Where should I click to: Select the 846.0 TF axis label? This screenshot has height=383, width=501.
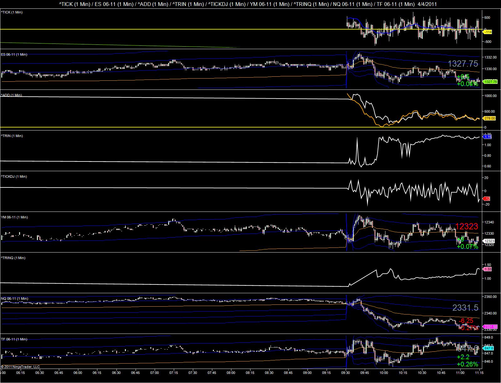(x=489, y=361)
